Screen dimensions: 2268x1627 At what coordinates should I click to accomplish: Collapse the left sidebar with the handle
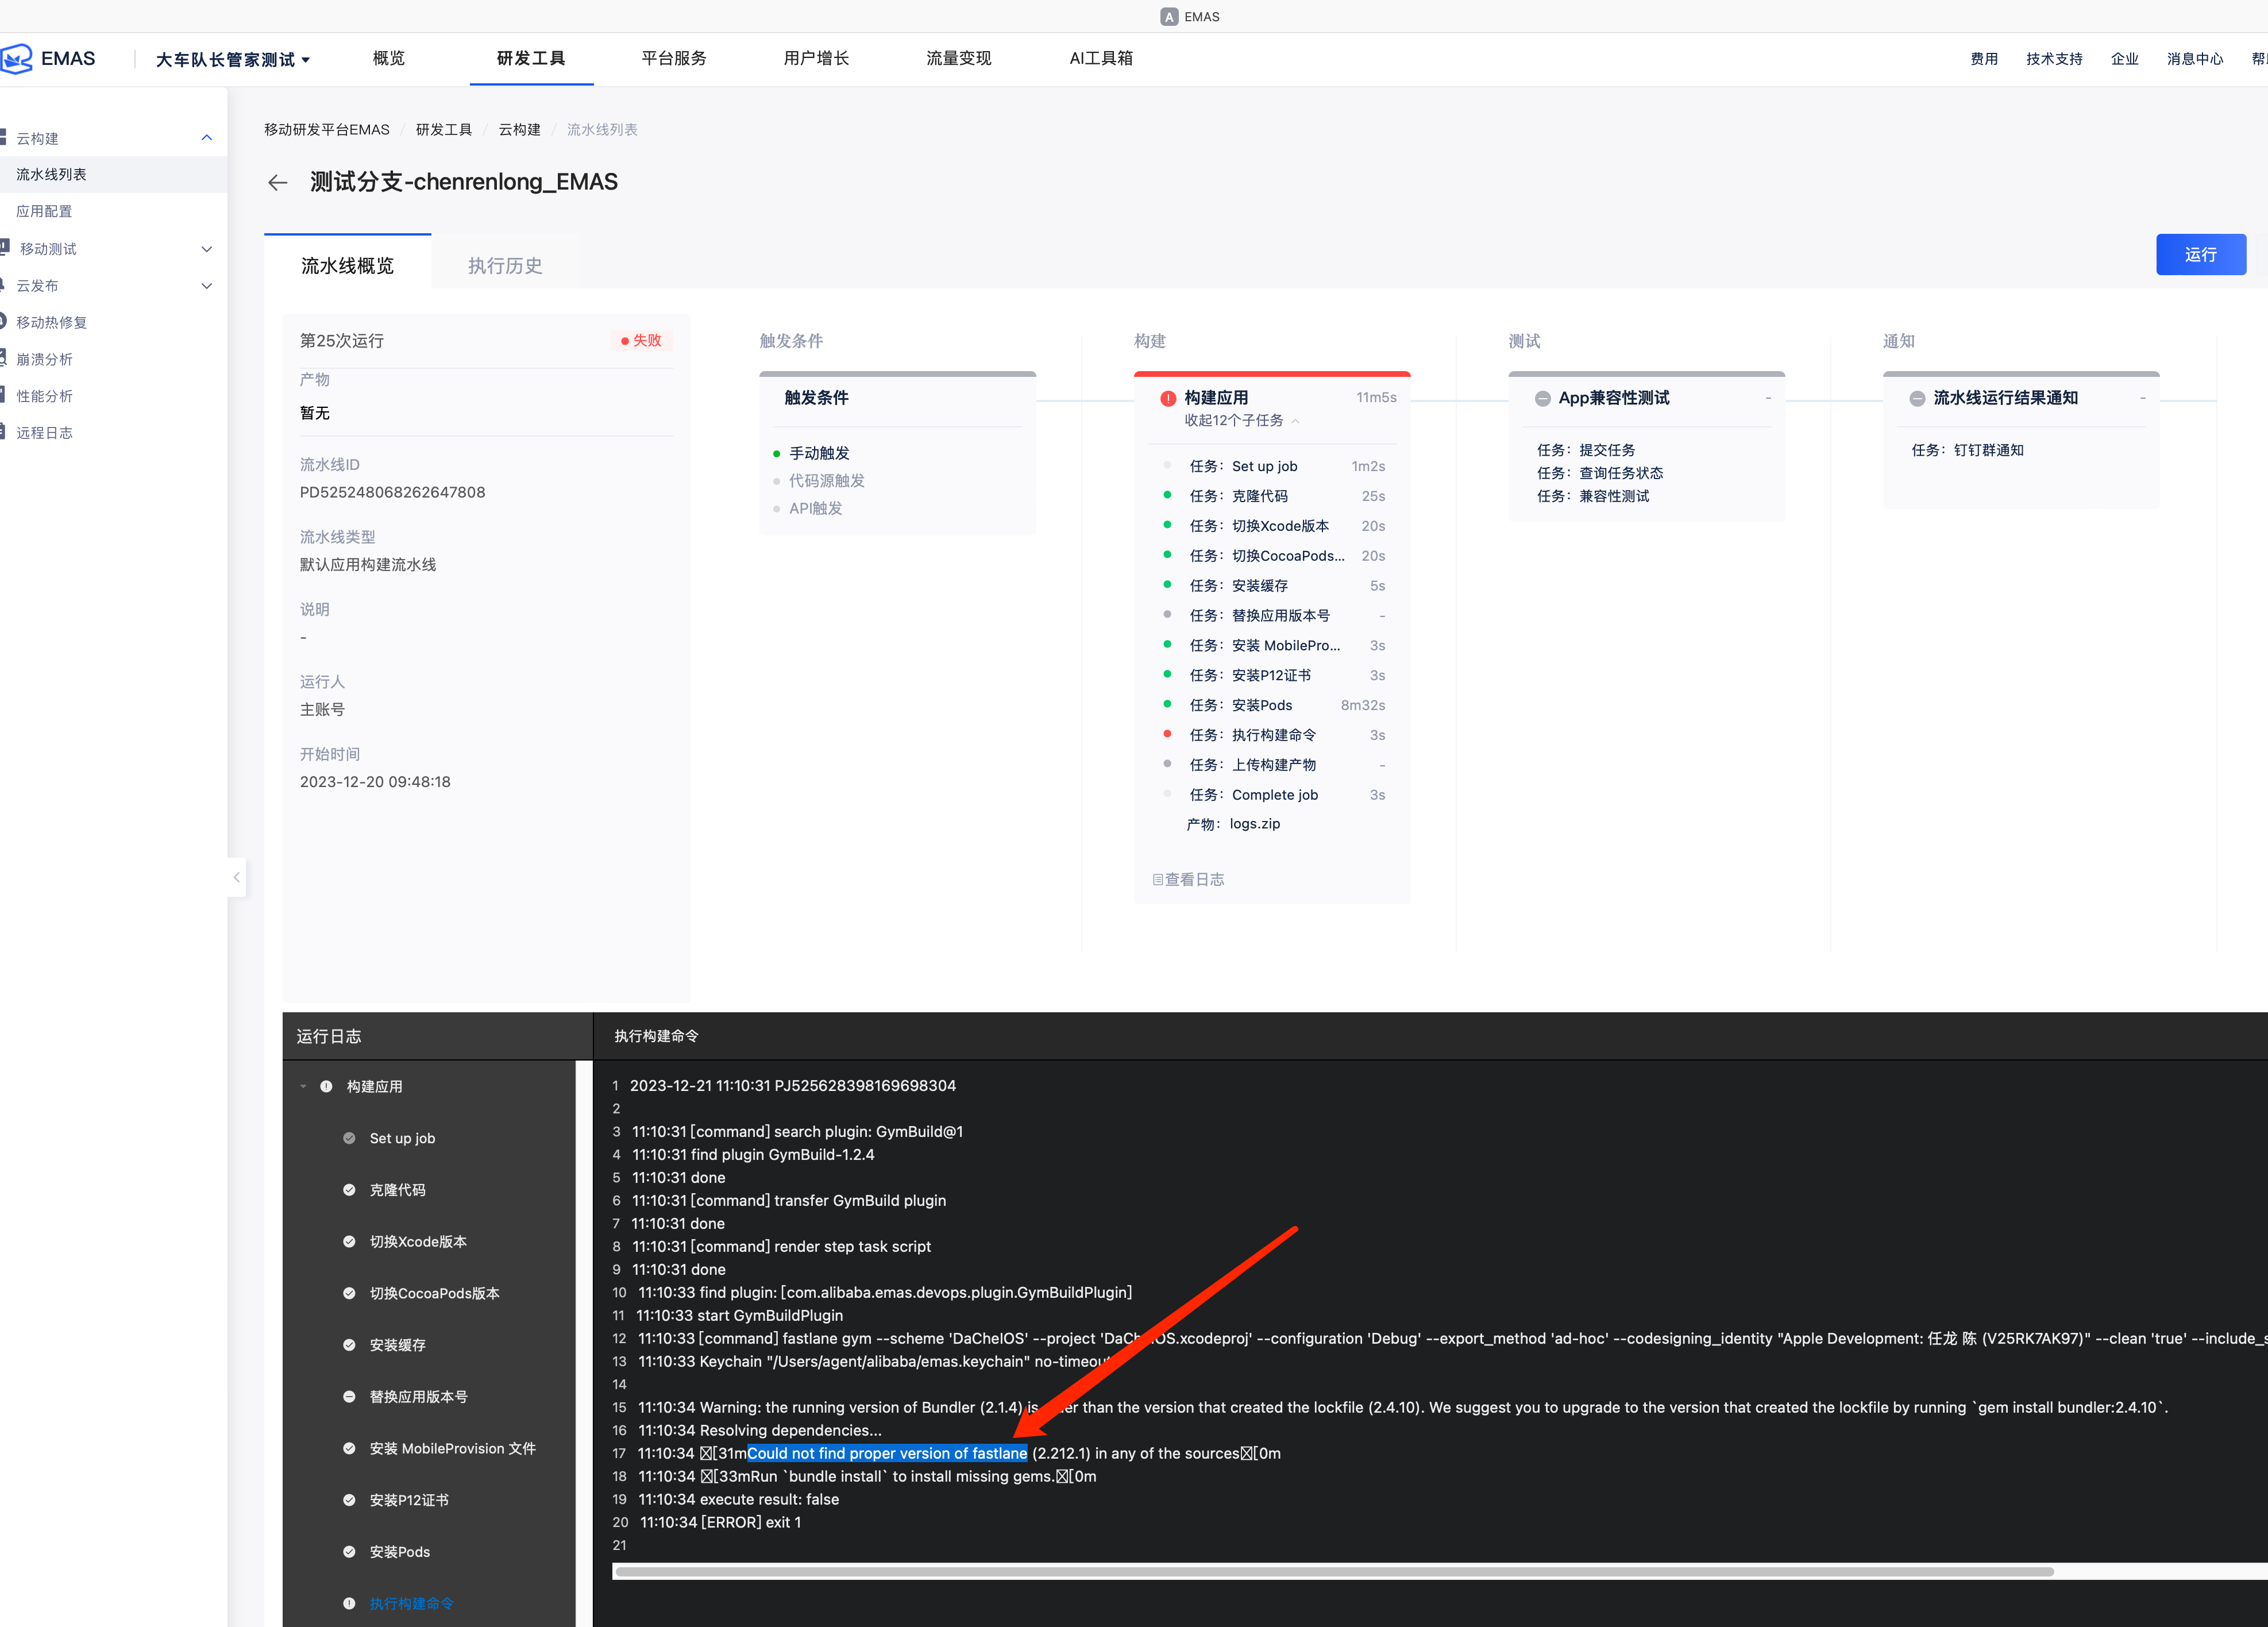(x=237, y=877)
